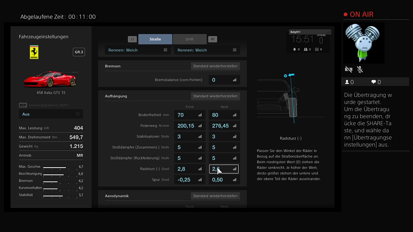413x232 pixels.
Task: Select rear Bodenfreiheit value 80
Action: point(224,115)
